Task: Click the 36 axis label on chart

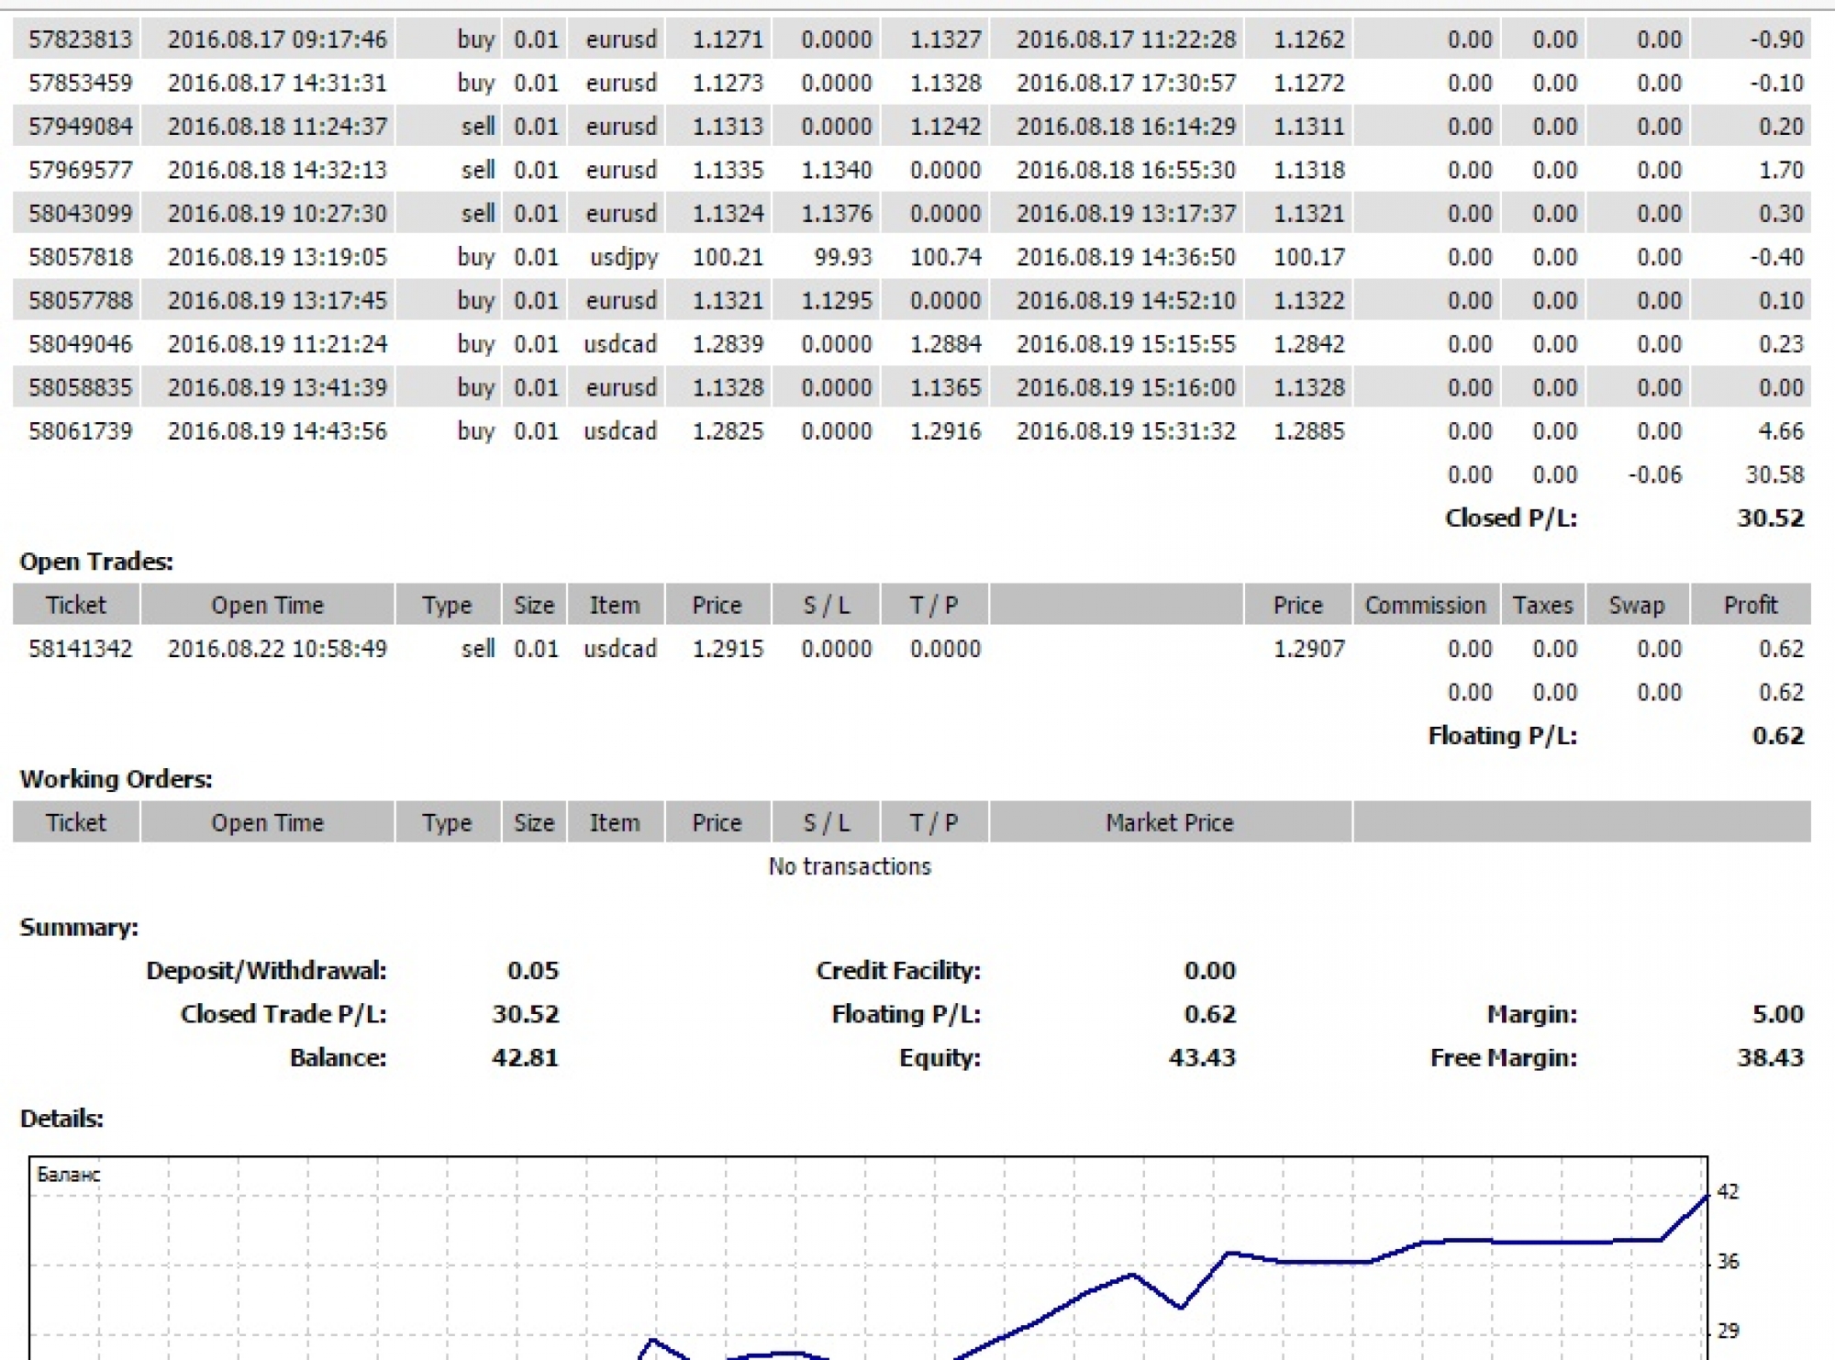Action: (1728, 1262)
